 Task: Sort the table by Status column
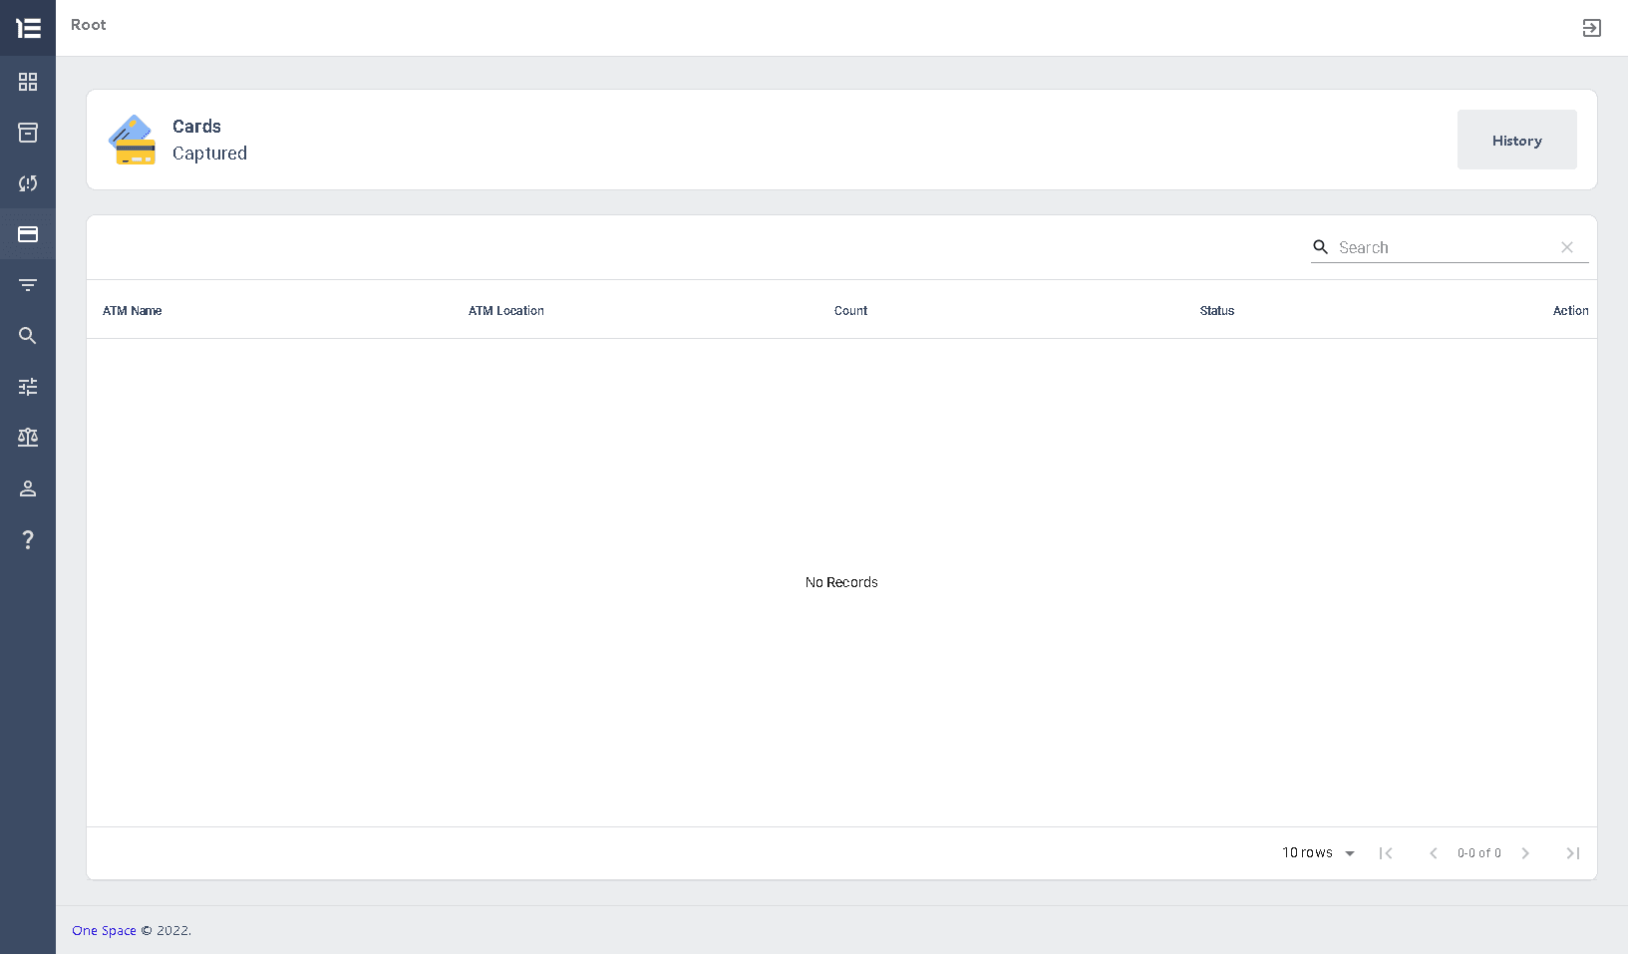pyautogui.click(x=1216, y=310)
